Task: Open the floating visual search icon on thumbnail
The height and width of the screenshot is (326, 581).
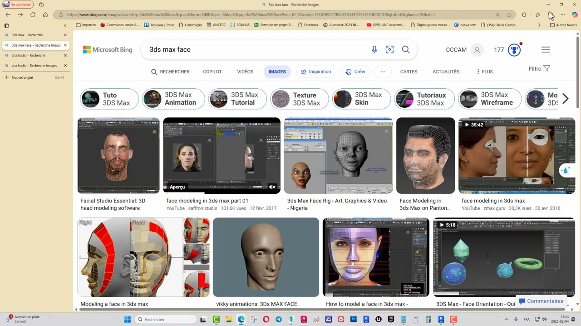Action: tap(566, 171)
